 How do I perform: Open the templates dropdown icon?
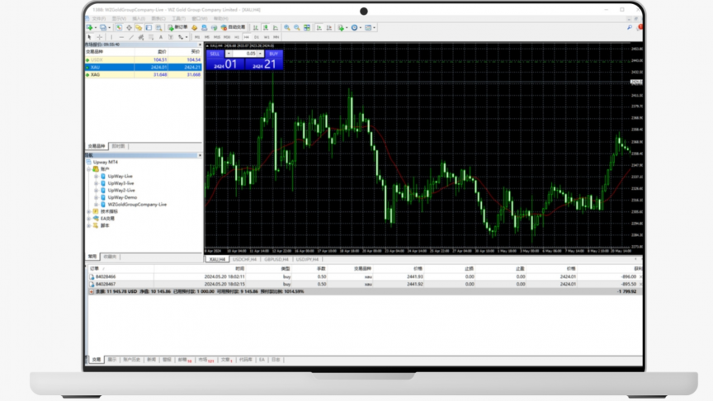point(370,27)
